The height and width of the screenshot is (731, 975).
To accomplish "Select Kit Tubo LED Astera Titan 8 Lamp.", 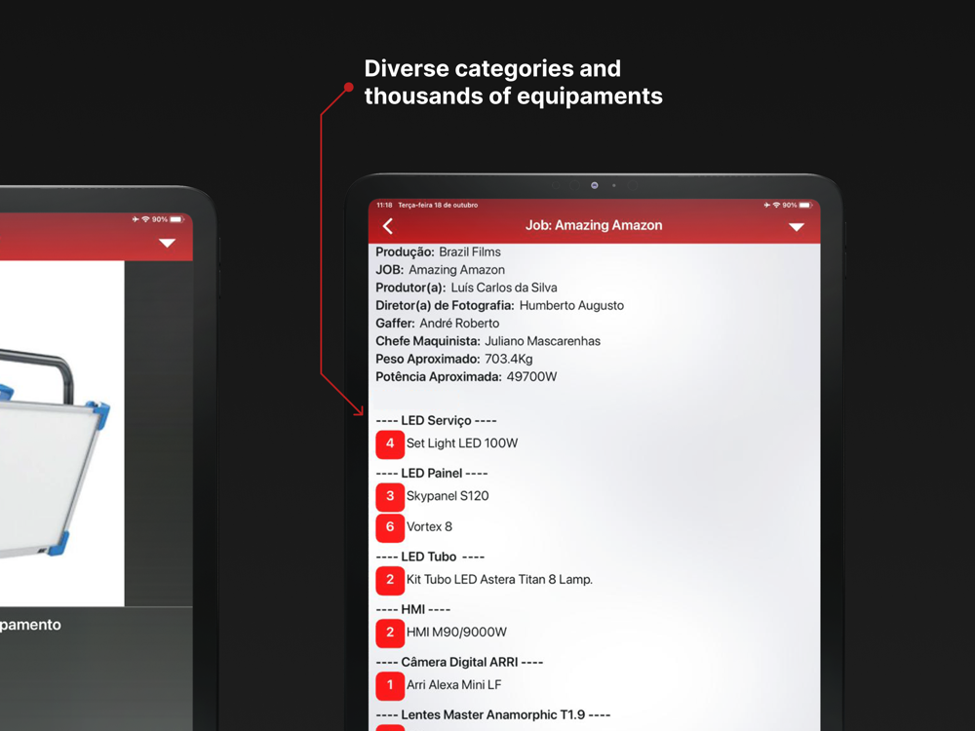I will [499, 579].
